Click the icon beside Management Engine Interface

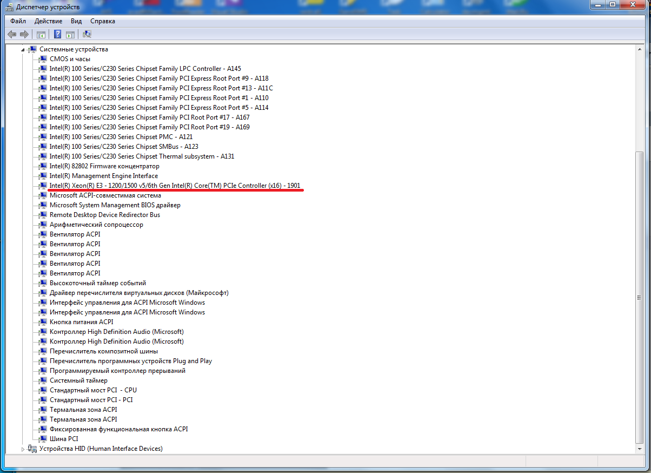pos(43,176)
